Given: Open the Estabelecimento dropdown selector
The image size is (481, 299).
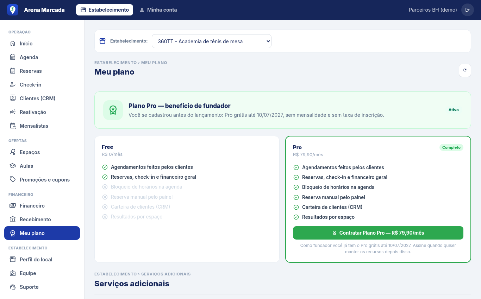Looking at the screenshot, I should pos(212,41).
